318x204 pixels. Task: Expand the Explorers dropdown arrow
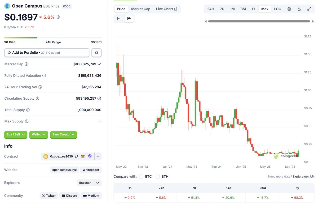coord(98,183)
